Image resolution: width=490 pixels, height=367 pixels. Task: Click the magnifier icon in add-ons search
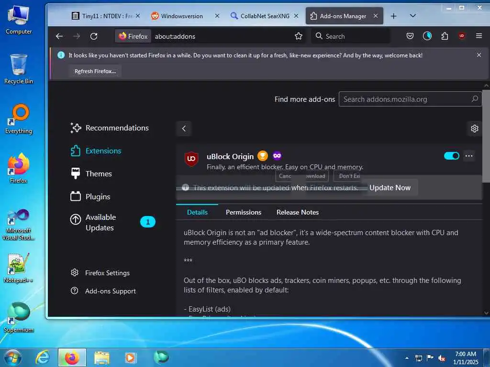click(475, 99)
